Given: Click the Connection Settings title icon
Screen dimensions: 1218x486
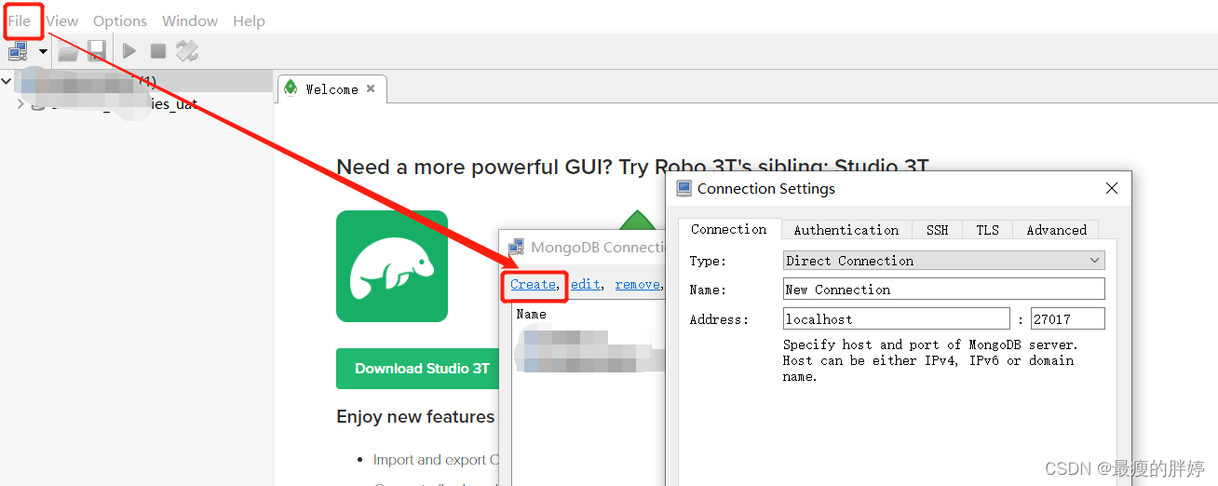Looking at the screenshot, I should pos(683,188).
